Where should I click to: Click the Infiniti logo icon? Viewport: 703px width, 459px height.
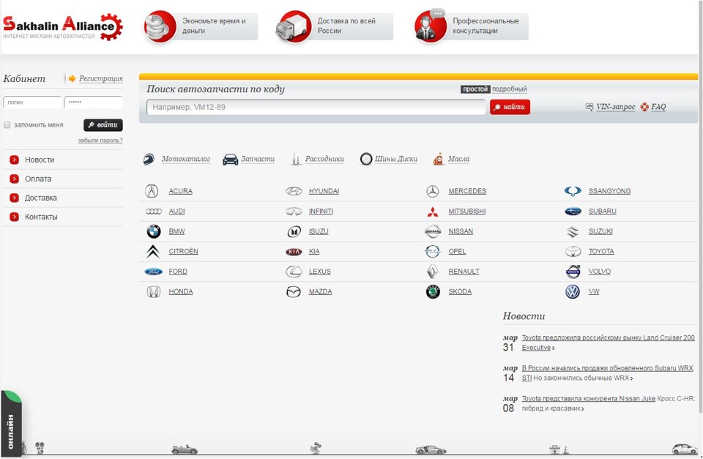coord(294,211)
